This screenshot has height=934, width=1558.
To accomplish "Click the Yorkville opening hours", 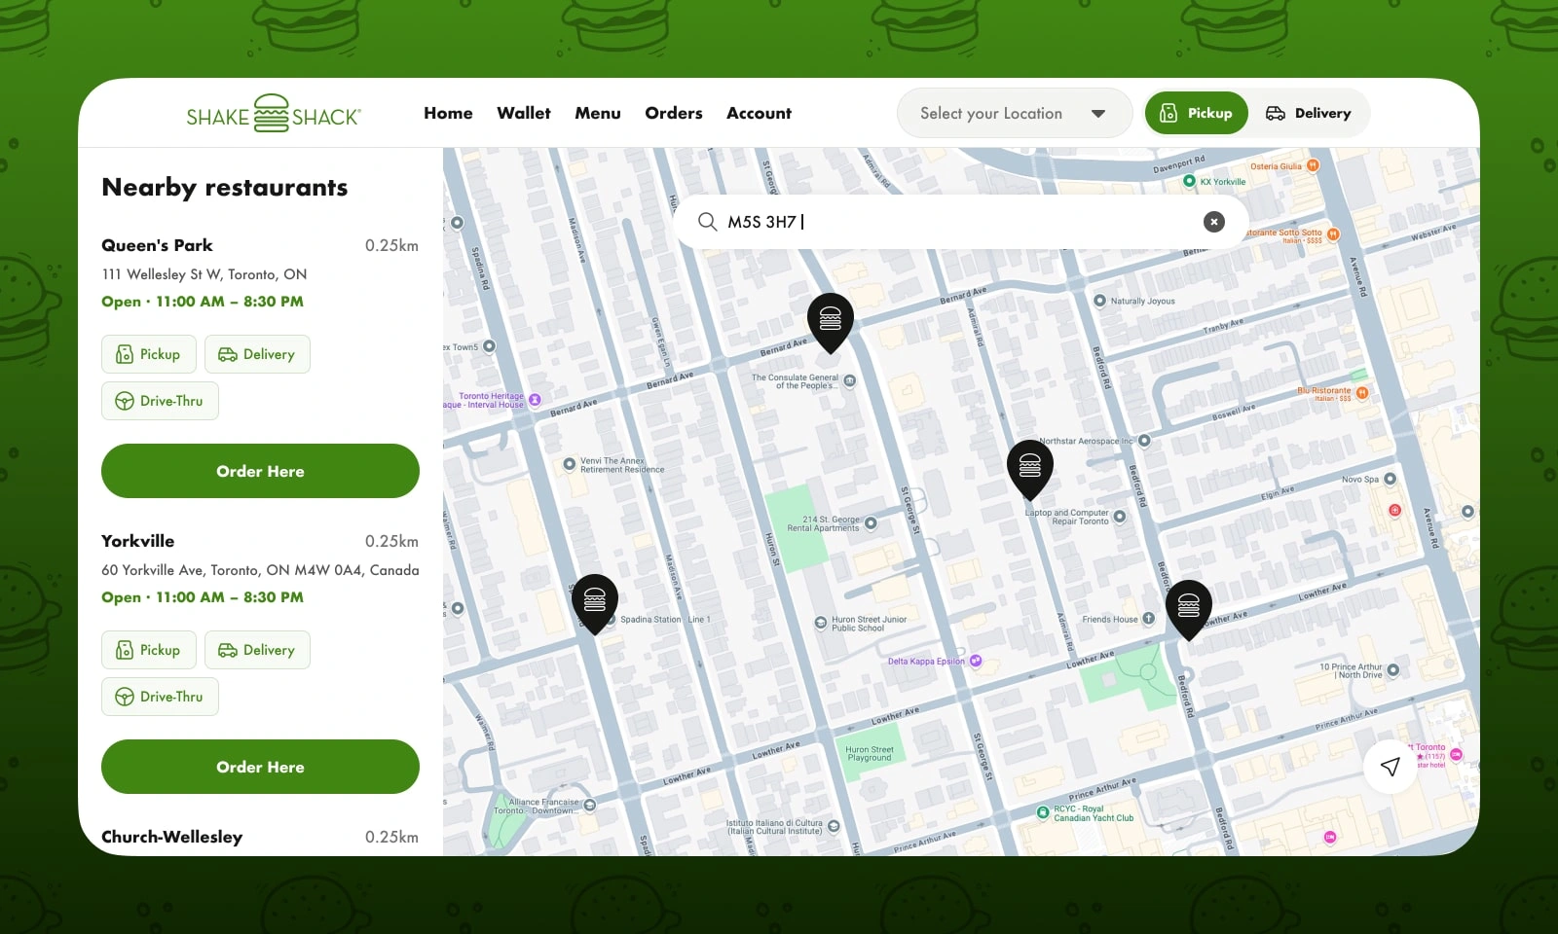I will tap(203, 597).
